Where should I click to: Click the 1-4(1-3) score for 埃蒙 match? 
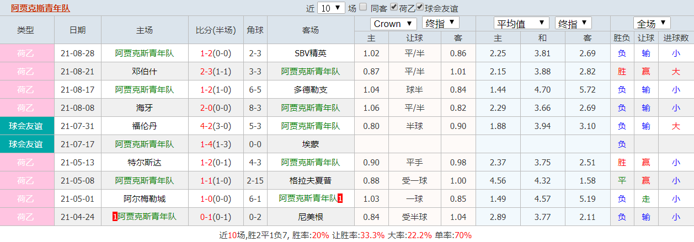[x=216, y=144]
